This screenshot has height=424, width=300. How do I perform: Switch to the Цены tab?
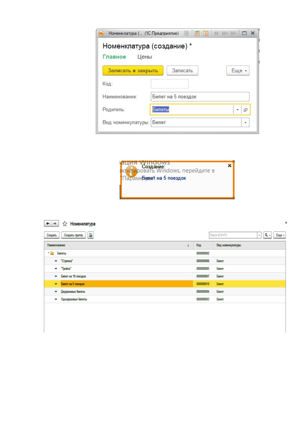(145, 57)
